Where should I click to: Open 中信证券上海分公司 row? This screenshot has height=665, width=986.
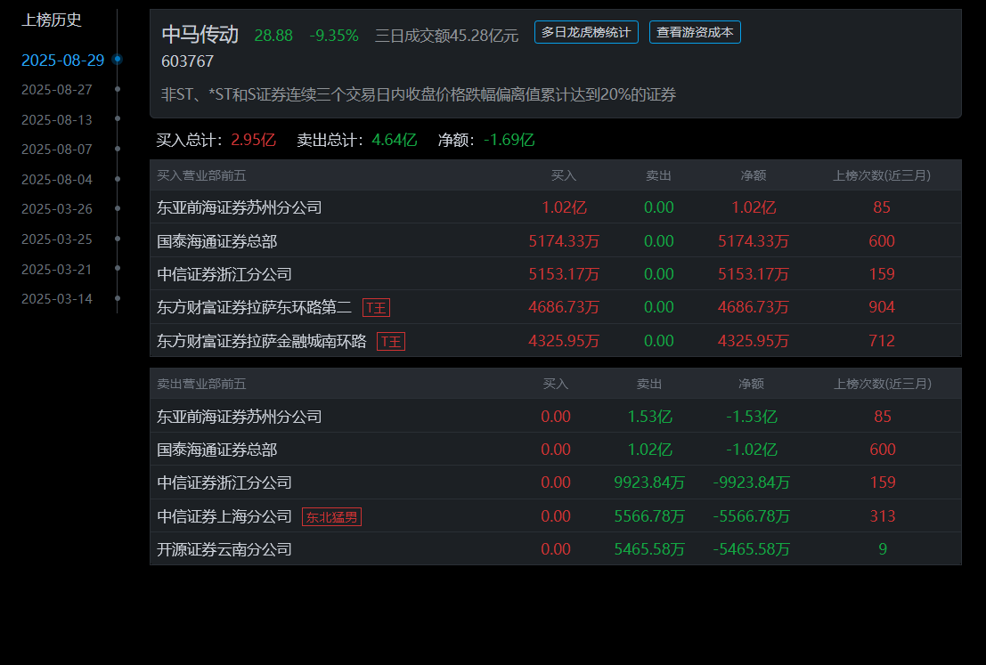[x=556, y=516]
